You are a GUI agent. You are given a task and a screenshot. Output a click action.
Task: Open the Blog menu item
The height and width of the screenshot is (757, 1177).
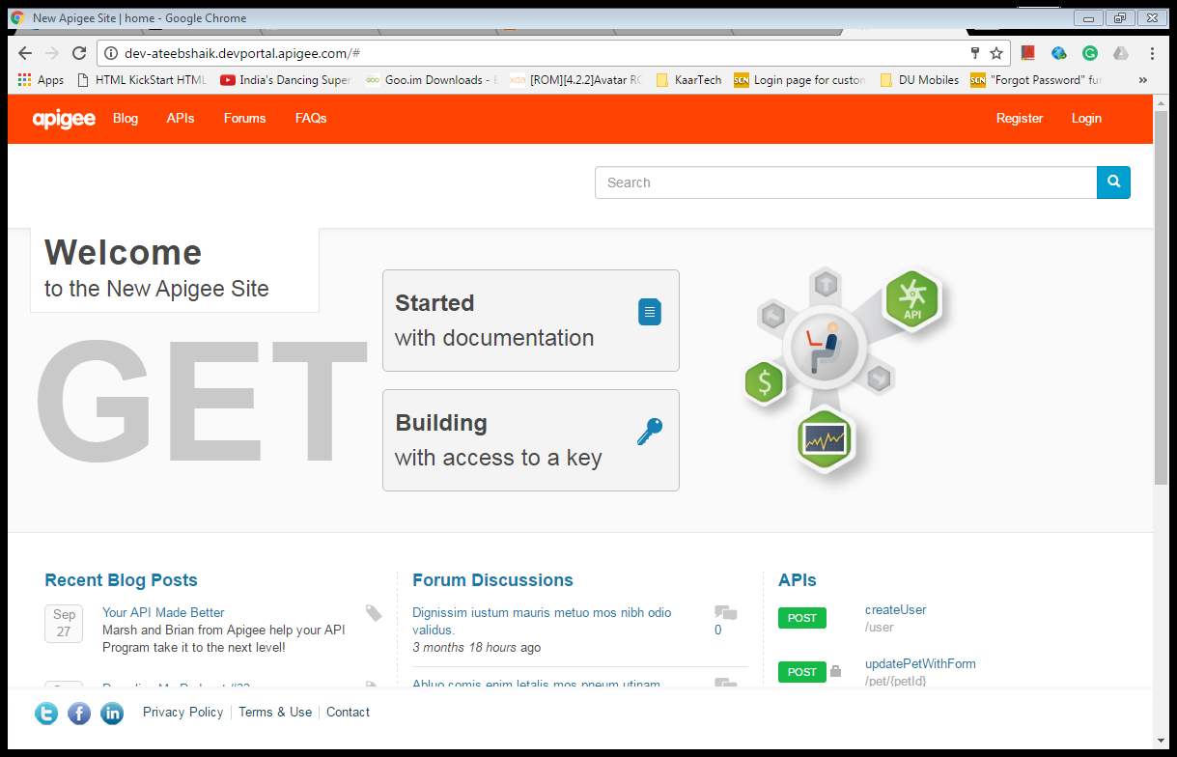(x=126, y=119)
